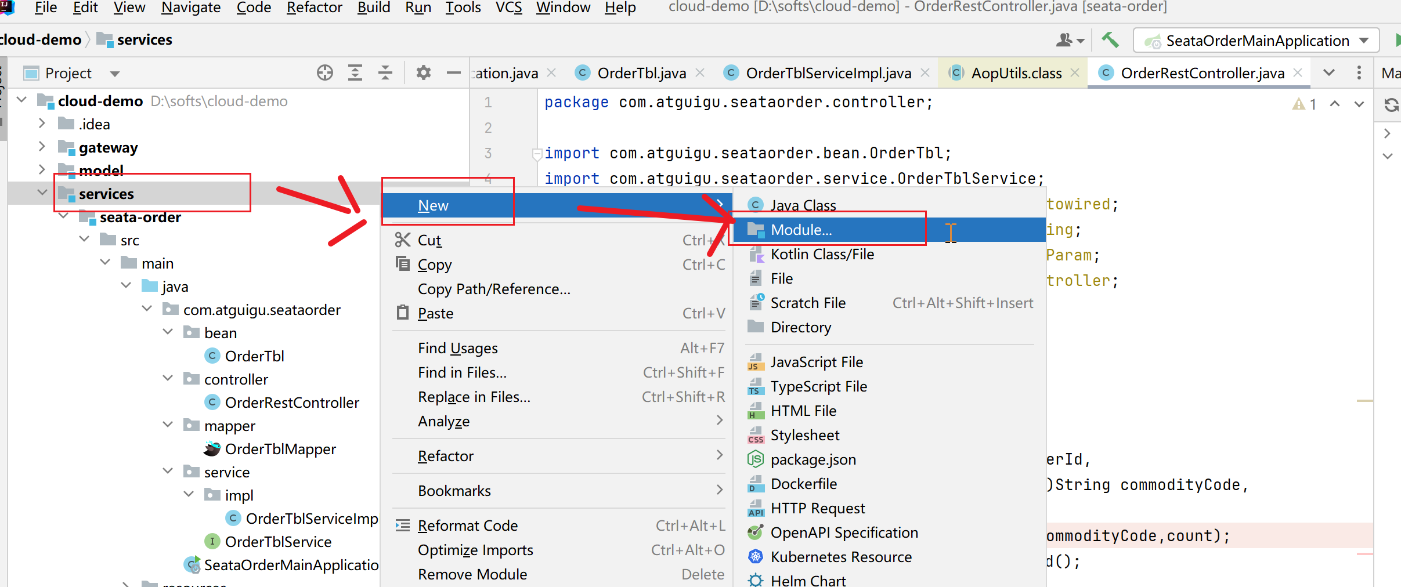The height and width of the screenshot is (587, 1401).
Task: Open editor tabs more options menu
Action: (x=1359, y=73)
